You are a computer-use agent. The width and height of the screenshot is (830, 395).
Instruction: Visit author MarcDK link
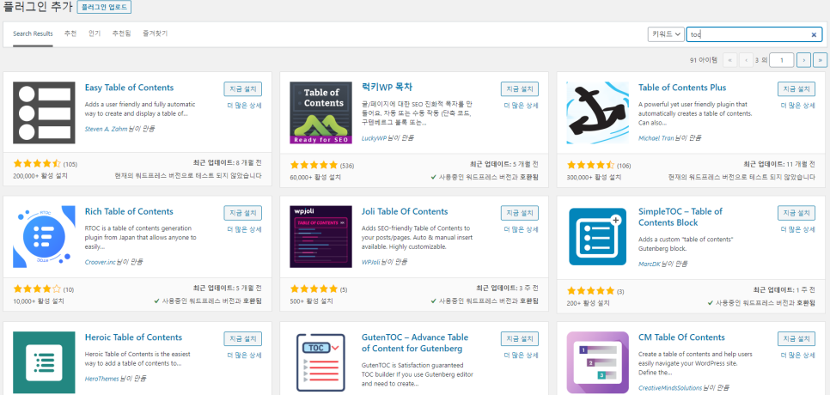(651, 264)
